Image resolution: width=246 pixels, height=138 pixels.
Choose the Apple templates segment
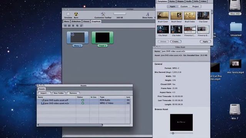pos(173,7)
